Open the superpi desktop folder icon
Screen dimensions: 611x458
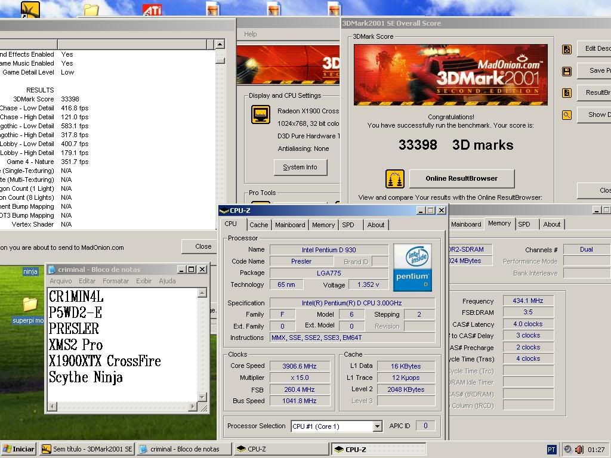click(x=29, y=305)
